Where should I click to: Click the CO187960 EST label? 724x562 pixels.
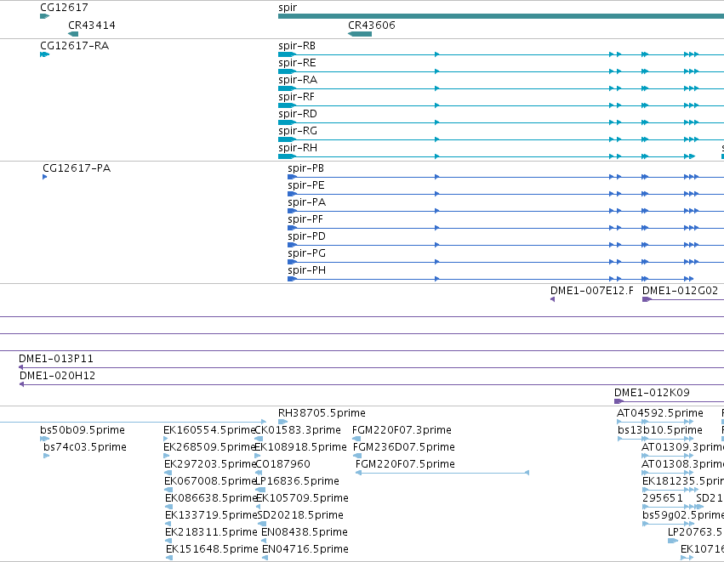(282, 464)
